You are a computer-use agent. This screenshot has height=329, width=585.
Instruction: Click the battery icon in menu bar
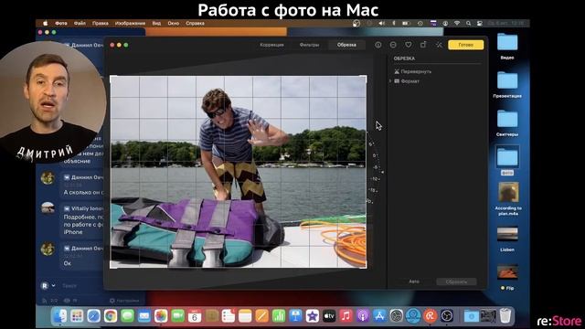coord(406,23)
